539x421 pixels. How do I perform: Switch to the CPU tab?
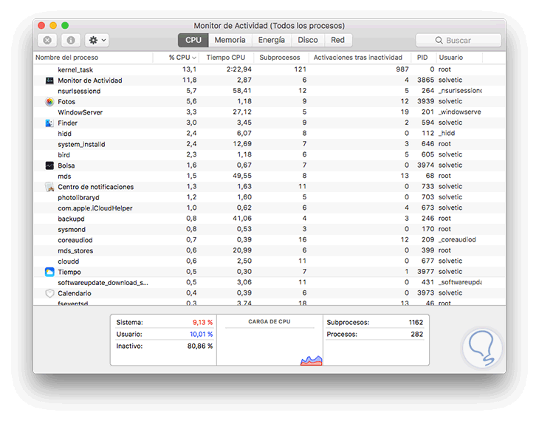(x=193, y=40)
